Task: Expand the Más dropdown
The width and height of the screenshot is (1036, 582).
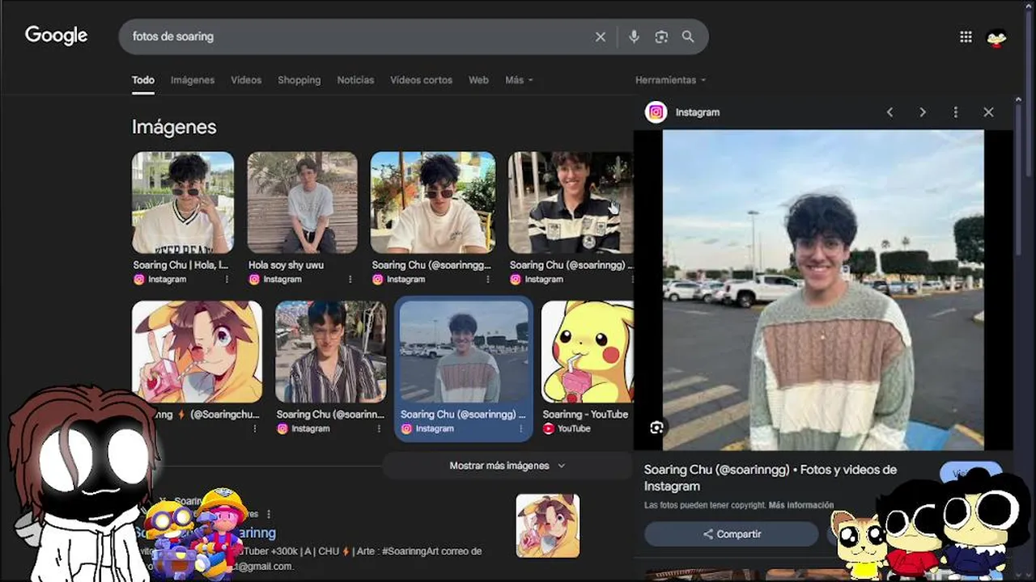Action: pos(519,80)
